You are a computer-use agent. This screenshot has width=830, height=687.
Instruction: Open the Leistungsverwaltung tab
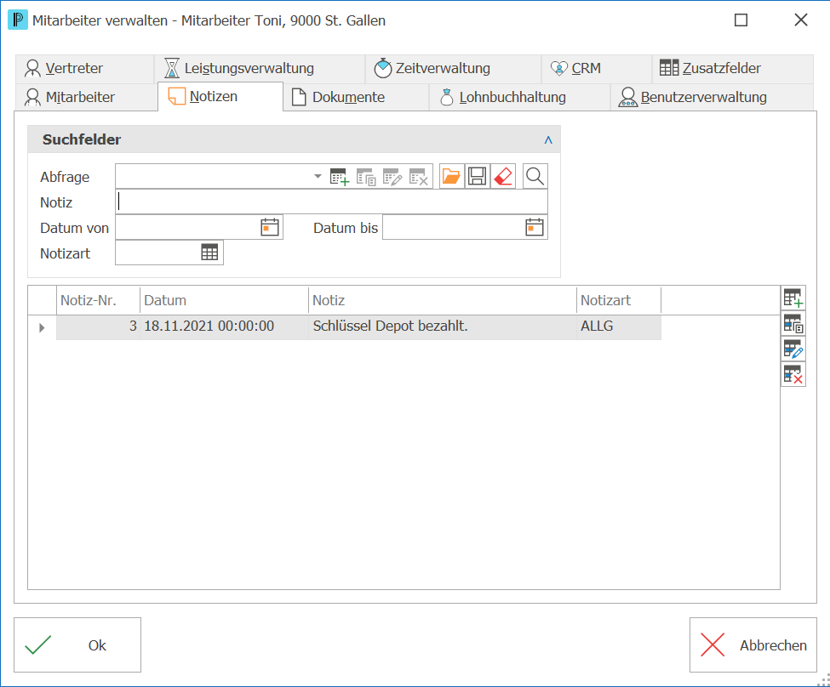click(260, 69)
